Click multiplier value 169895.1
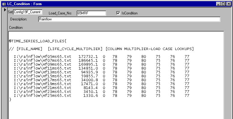This screenshot has width=233, height=119. (88, 64)
